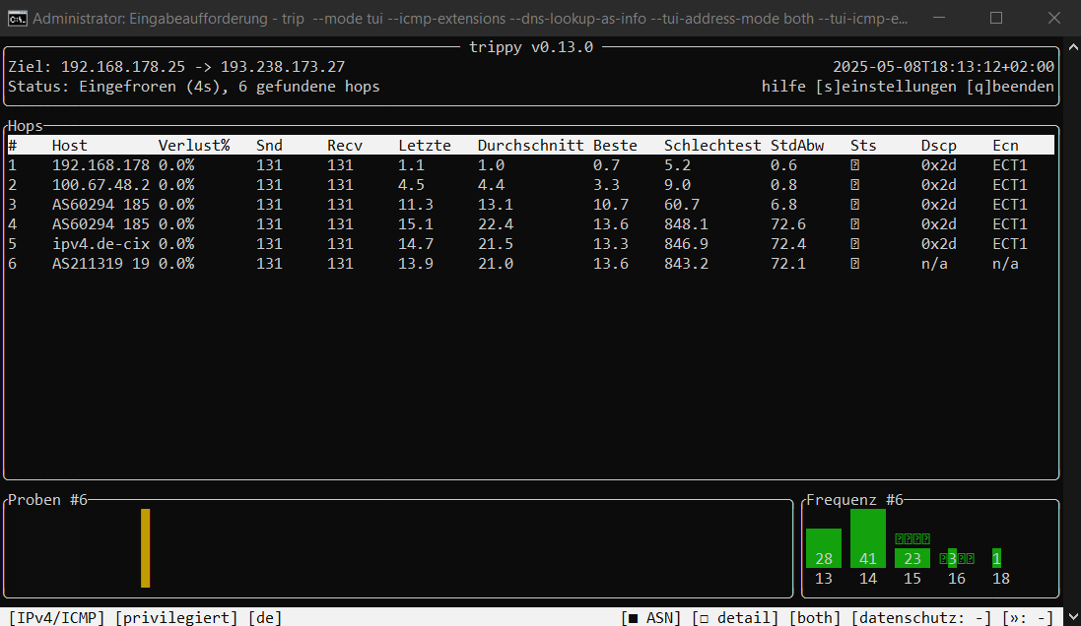Click the Status Eingefroren line
The image size is (1081, 626).
click(x=194, y=86)
